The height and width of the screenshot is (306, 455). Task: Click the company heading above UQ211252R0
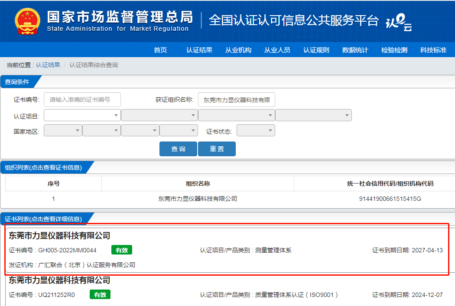[59, 280]
